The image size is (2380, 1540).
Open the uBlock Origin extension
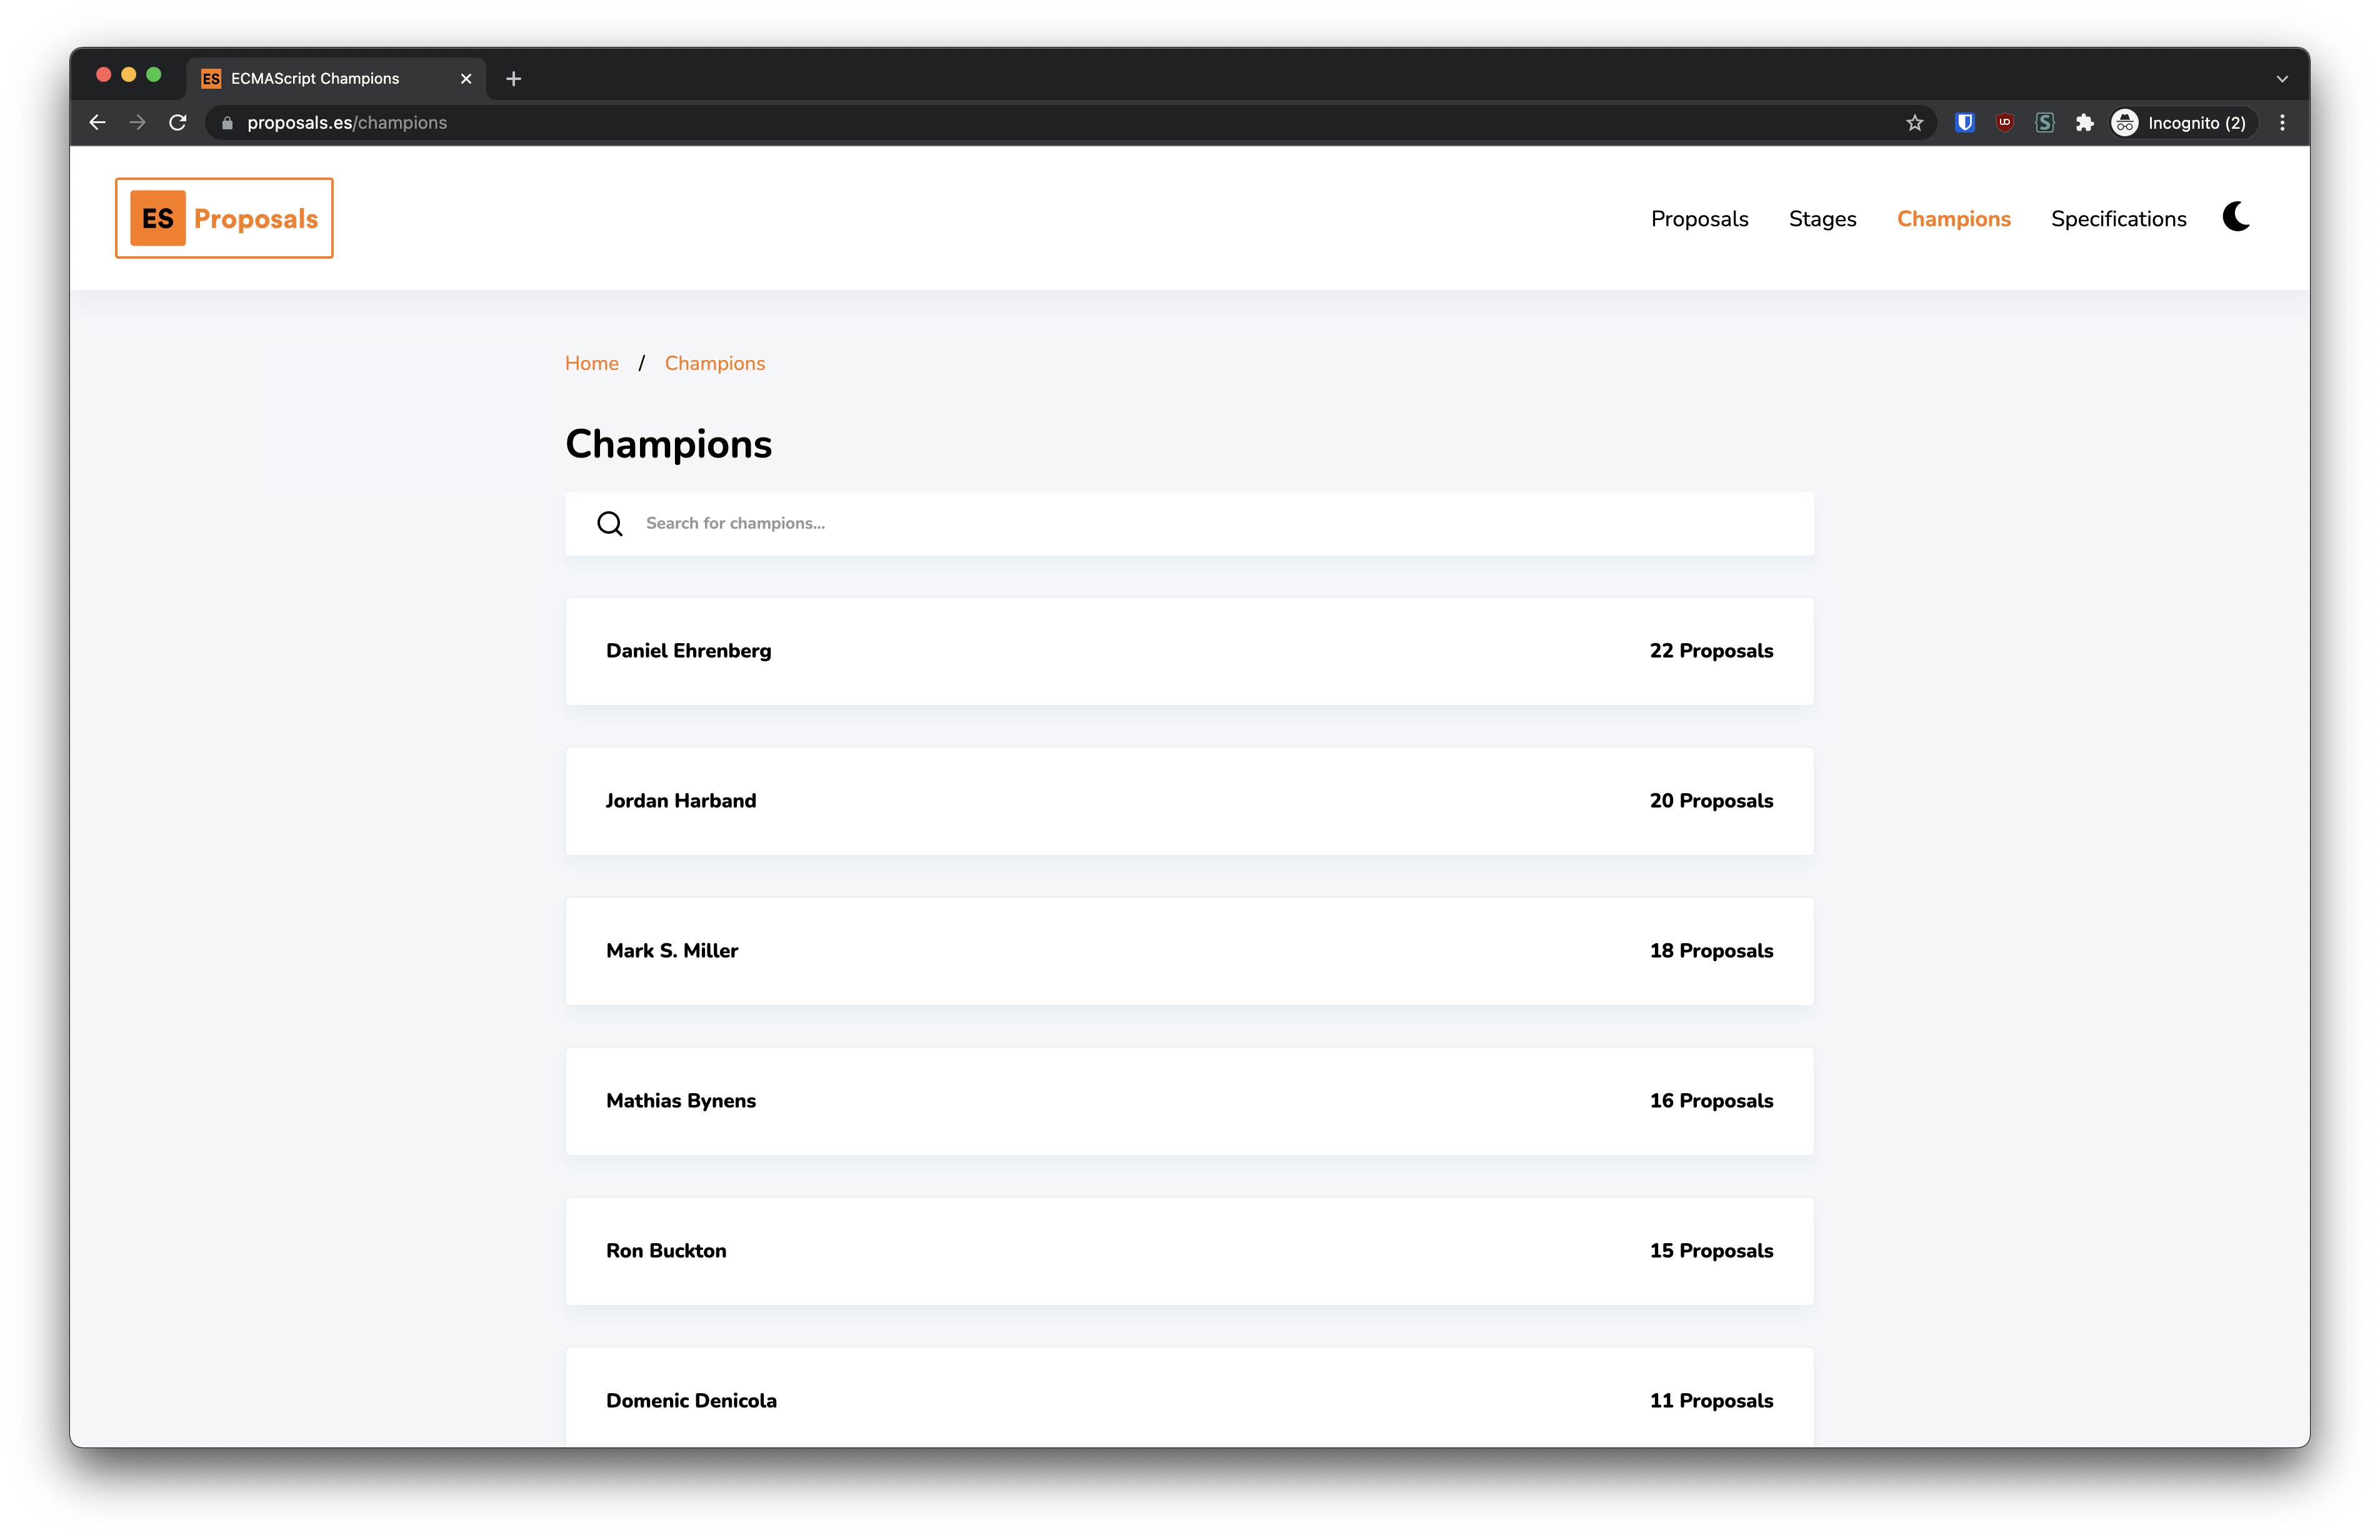(x=2005, y=122)
